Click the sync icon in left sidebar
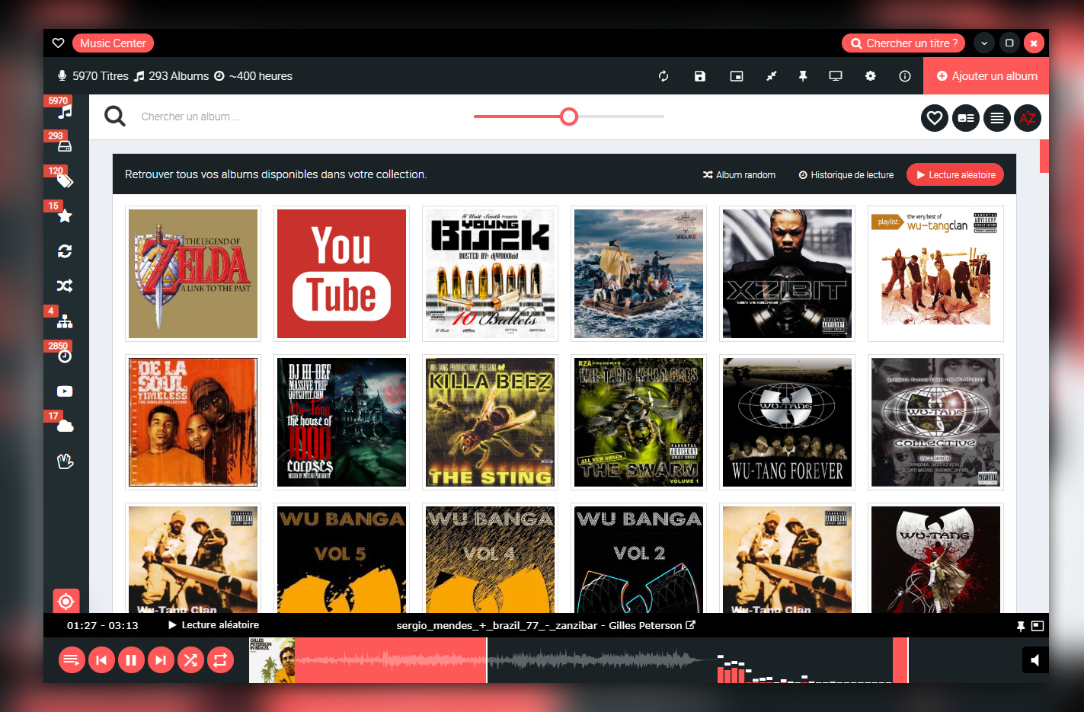The width and height of the screenshot is (1084, 712). pyautogui.click(x=65, y=251)
